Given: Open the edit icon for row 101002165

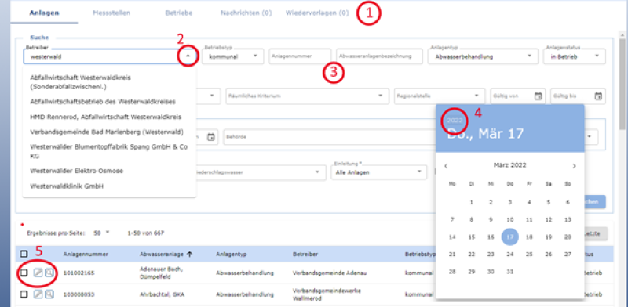Looking at the screenshot, I should [38, 273].
